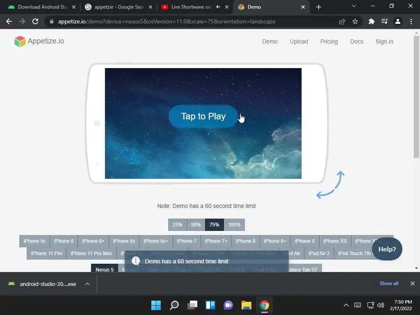The width and height of the screenshot is (420, 315).
Task: Click the touch keyboard tray icon
Action: [358, 305]
